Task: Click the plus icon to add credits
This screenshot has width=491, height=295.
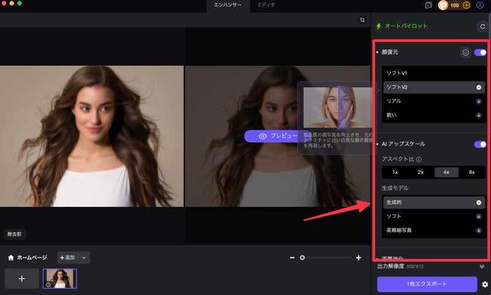Action: (x=466, y=5)
